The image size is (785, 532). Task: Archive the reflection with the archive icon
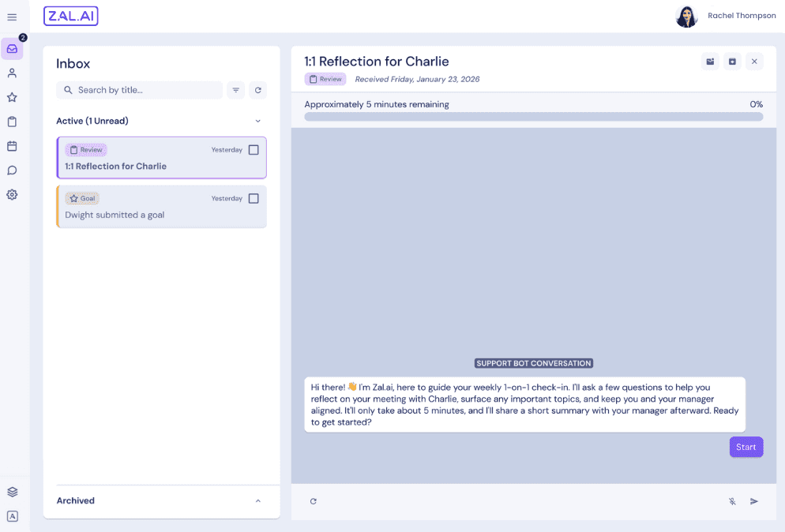tap(732, 62)
